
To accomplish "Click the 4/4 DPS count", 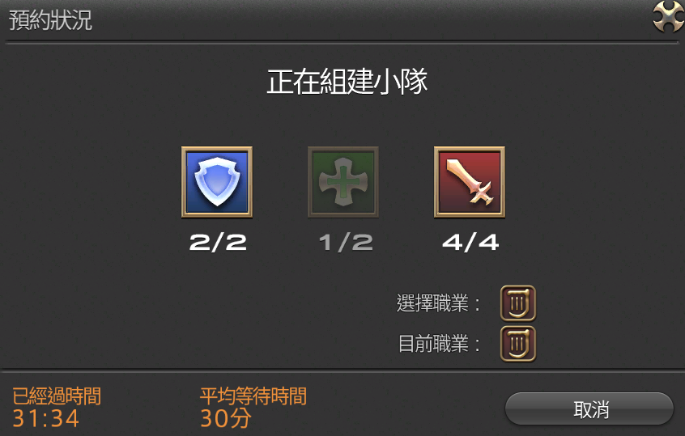I will click(x=470, y=242).
